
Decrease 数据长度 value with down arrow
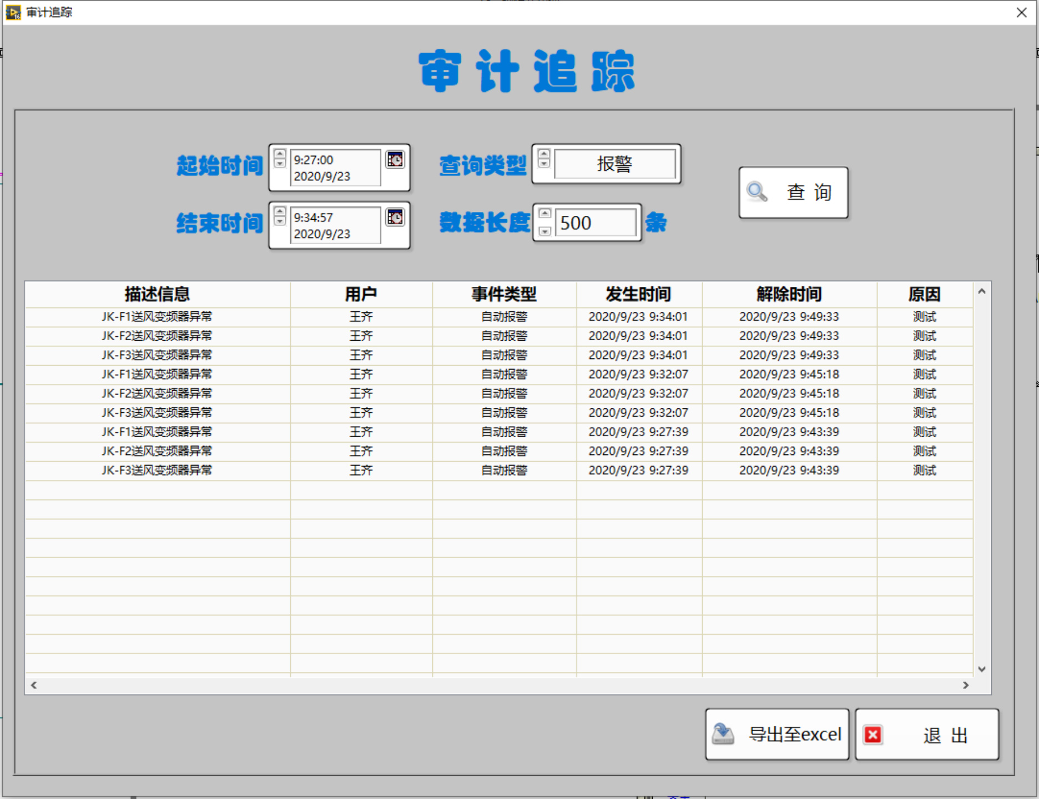click(x=545, y=231)
